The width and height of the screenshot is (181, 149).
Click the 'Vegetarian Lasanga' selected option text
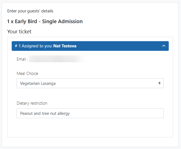pos(38,83)
